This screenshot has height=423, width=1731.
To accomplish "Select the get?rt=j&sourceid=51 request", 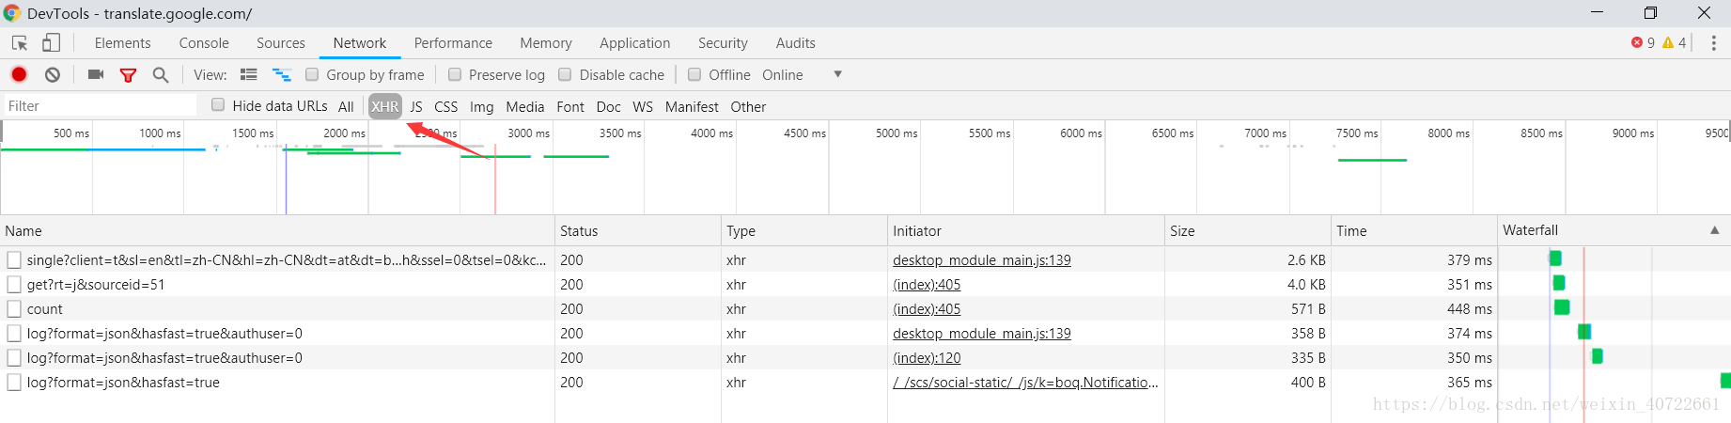I will pos(96,285).
